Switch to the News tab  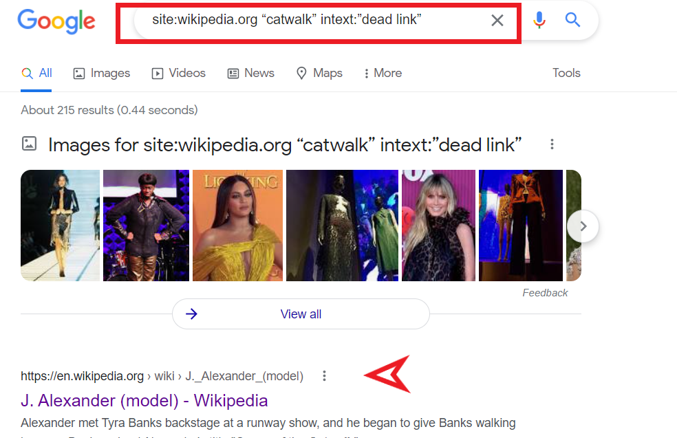(x=250, y=73)
